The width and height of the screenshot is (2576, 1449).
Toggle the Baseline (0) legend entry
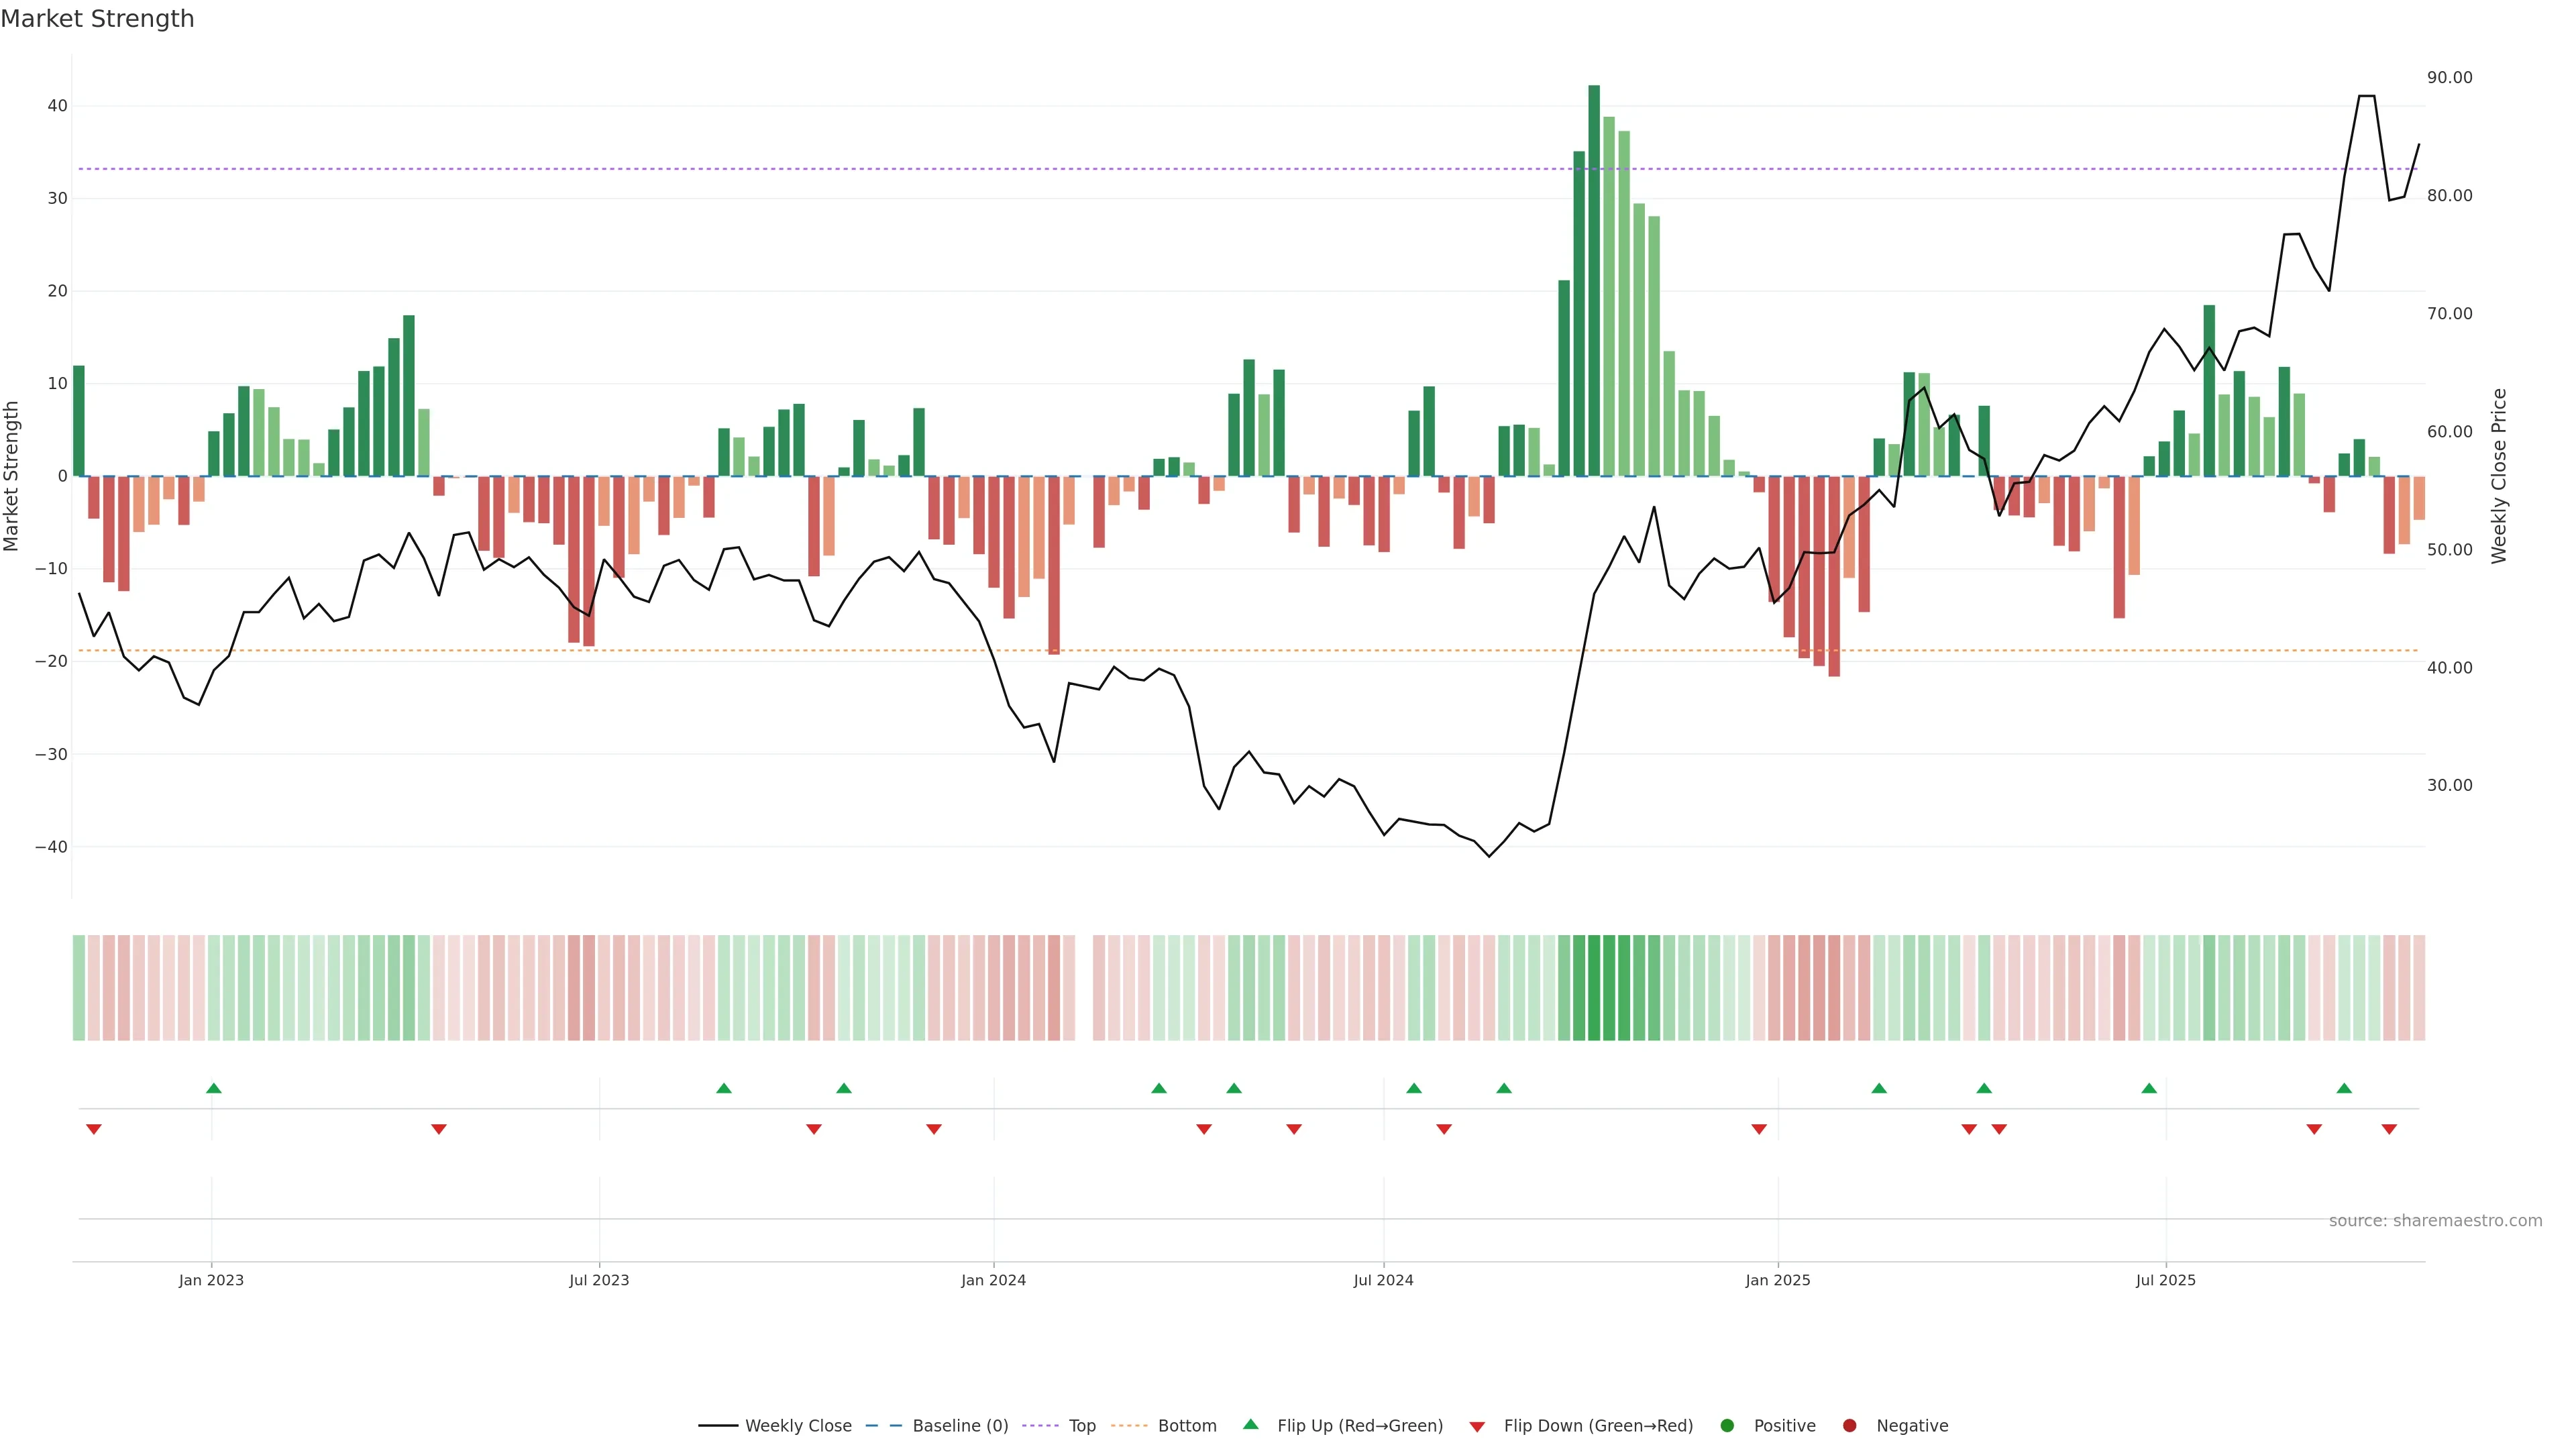point(937,1426)
